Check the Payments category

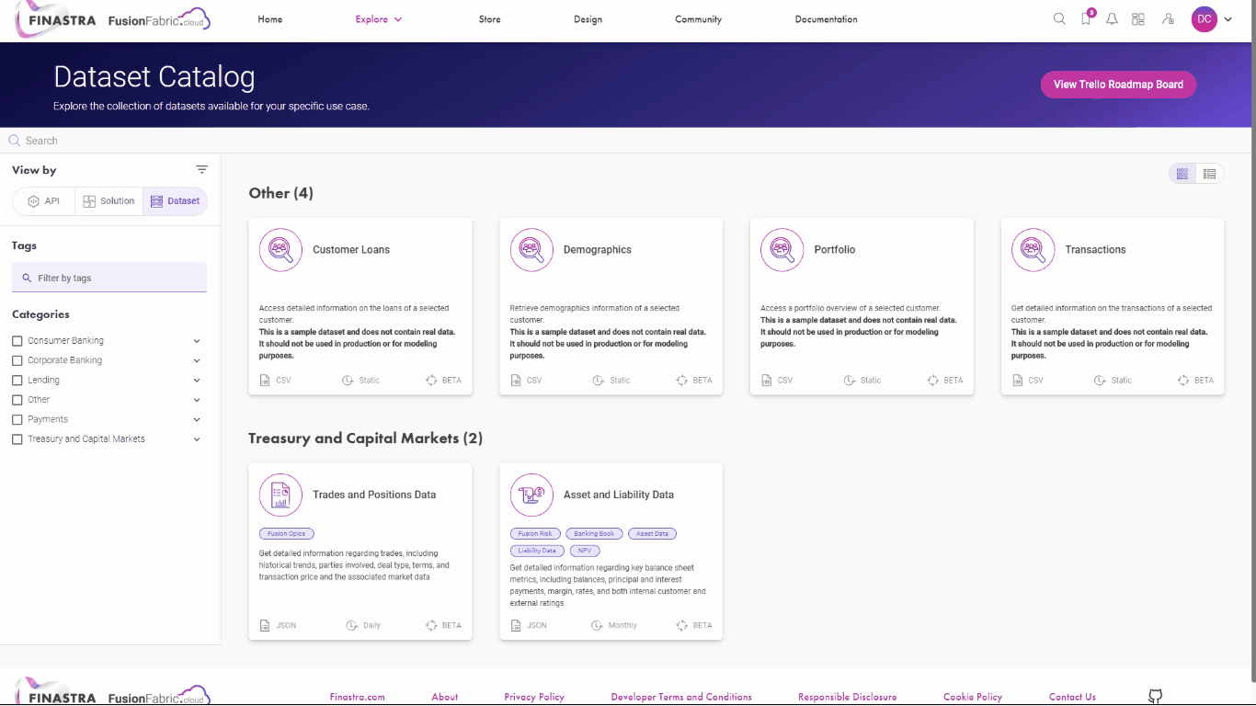point(17,419)
